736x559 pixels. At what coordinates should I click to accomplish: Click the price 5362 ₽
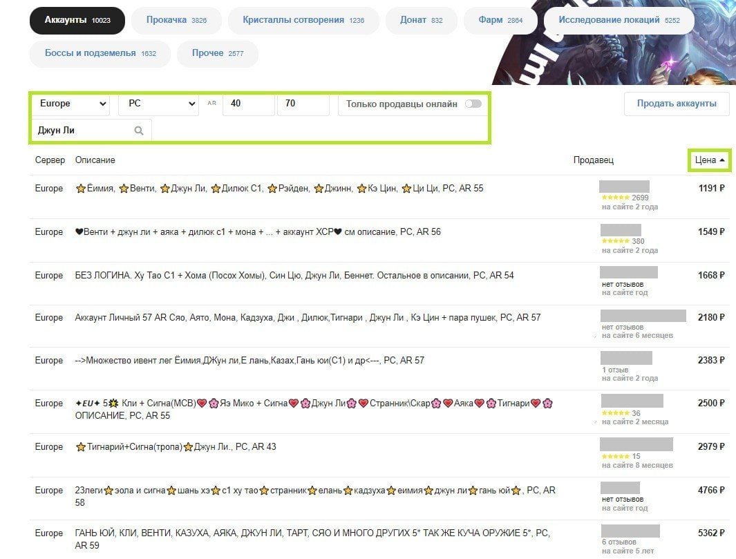point(711,533)
